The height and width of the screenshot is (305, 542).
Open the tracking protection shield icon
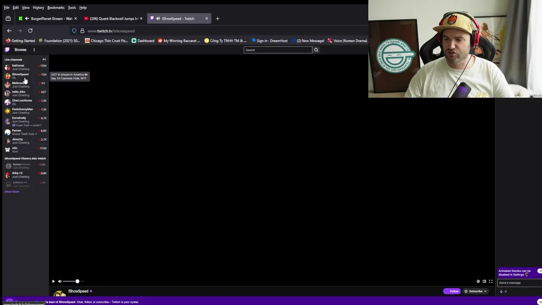pyautogui.click(x=74, y=31)
